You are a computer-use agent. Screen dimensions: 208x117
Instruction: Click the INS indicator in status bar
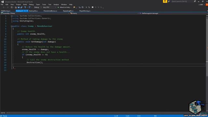(x=155, y=116)
